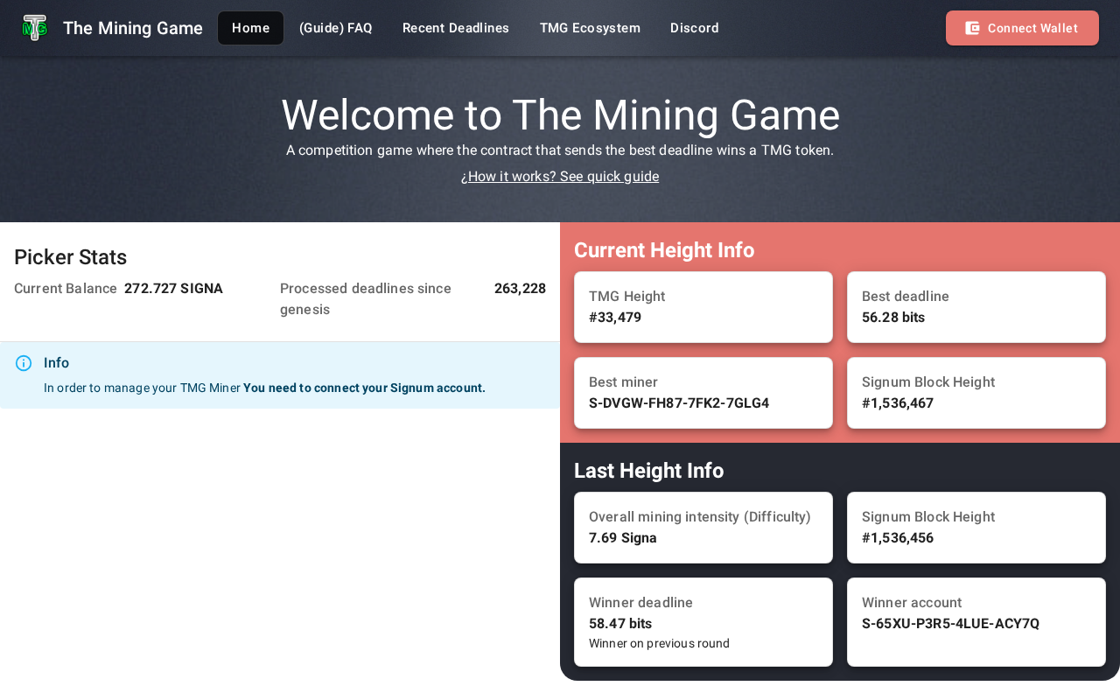Open the (Guide) FAQ page

pos(336,28)
